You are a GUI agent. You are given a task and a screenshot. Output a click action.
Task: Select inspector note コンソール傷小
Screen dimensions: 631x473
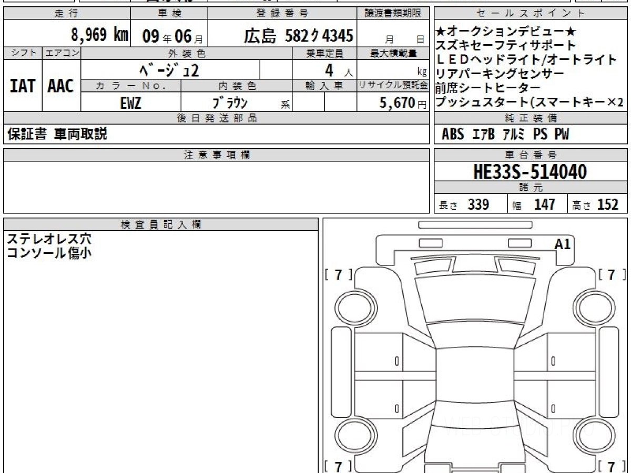point(49,253)
